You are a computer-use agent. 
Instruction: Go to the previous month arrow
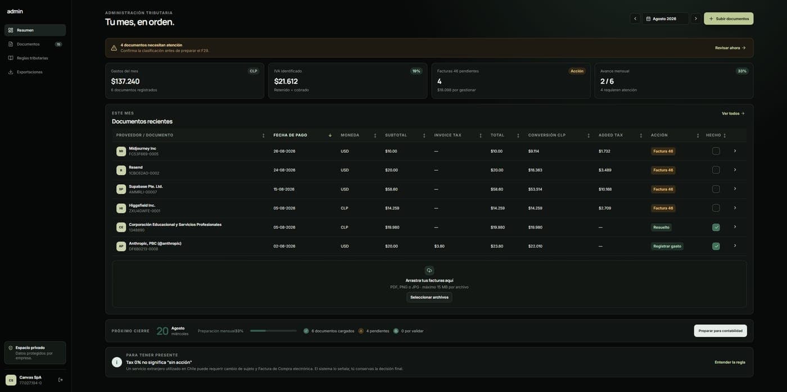635,19
